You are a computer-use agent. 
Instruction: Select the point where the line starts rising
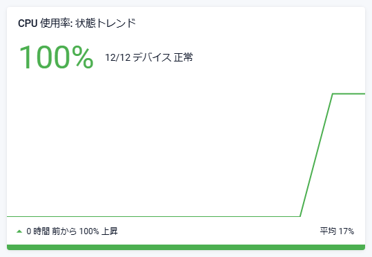click(x=300, y=216)
